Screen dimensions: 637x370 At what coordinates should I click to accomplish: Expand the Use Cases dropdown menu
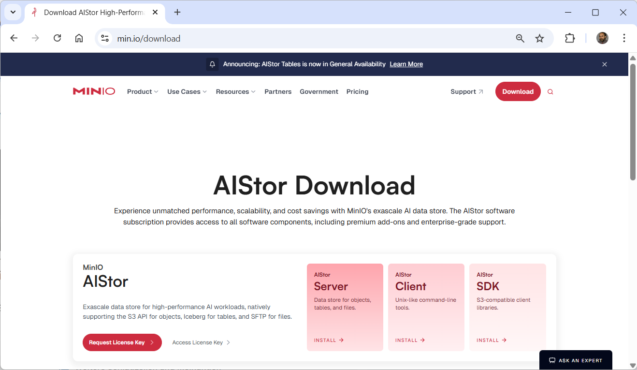[x=187, y=92]
